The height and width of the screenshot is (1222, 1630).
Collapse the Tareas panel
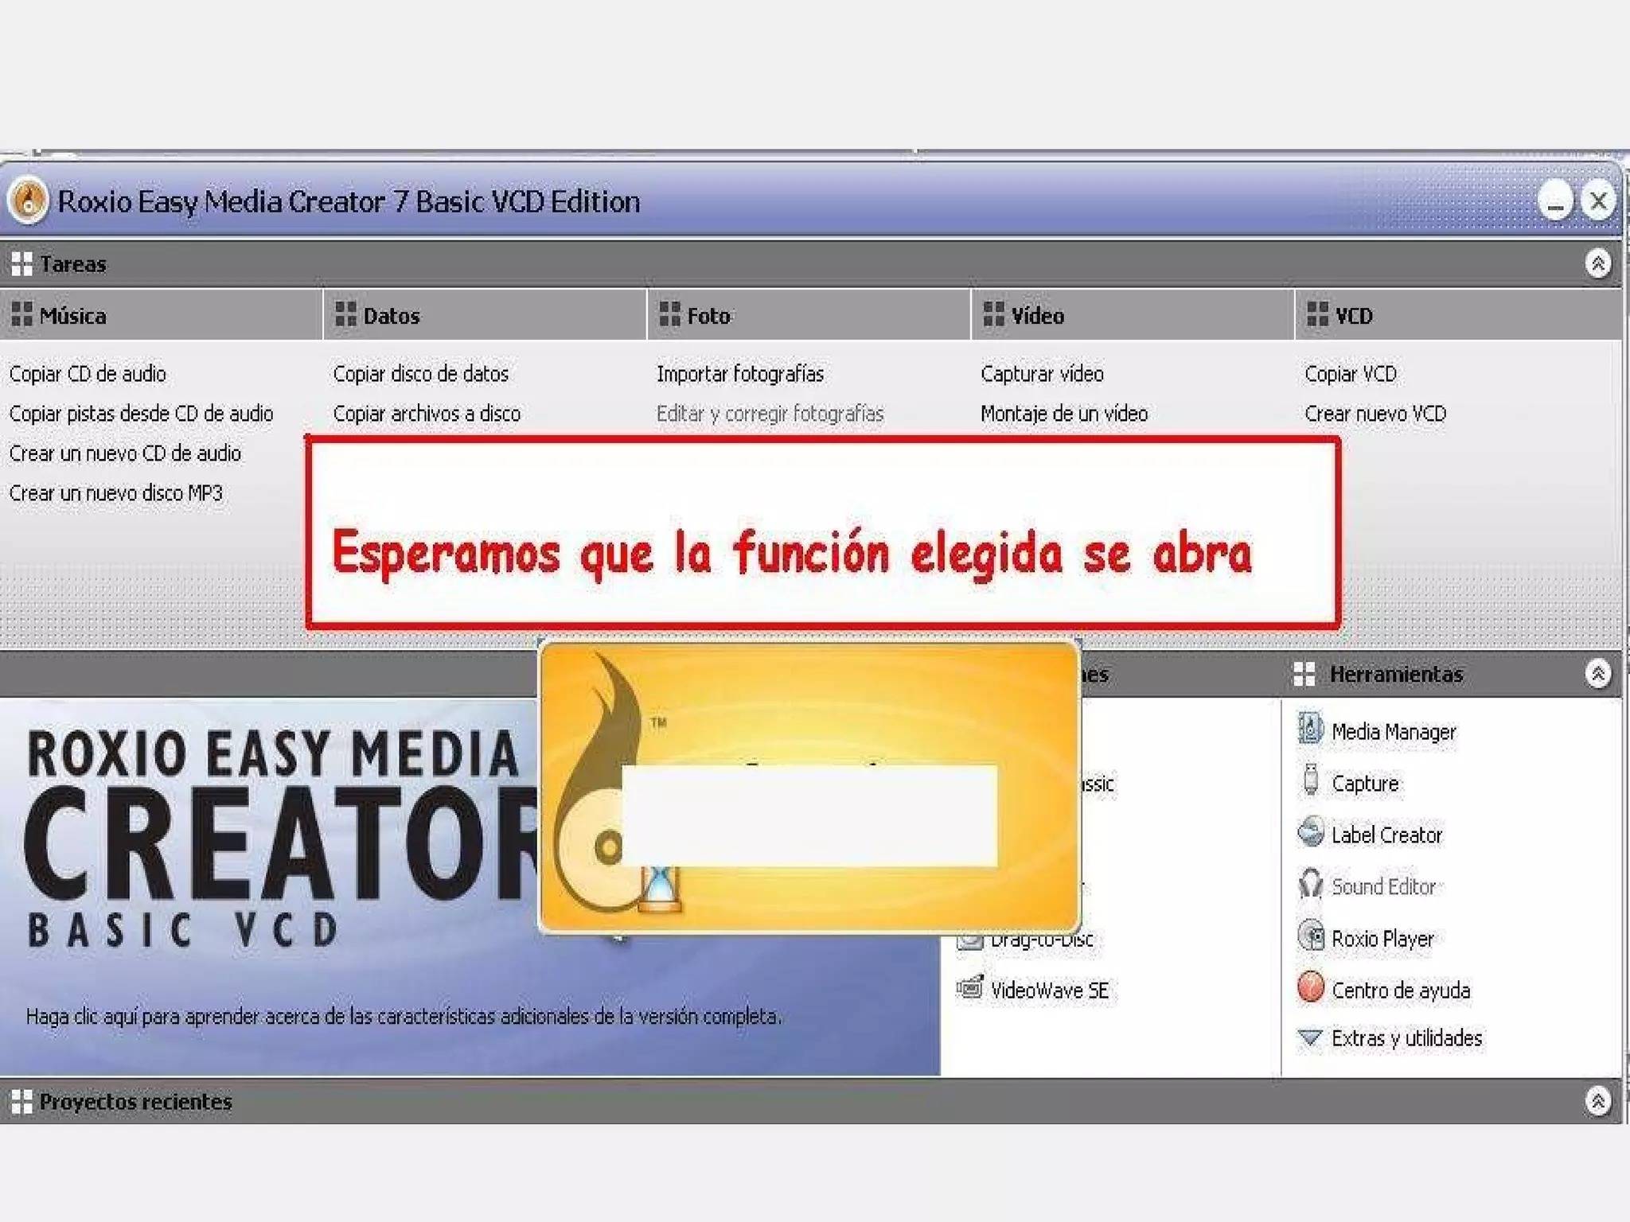pos(1597,263)
